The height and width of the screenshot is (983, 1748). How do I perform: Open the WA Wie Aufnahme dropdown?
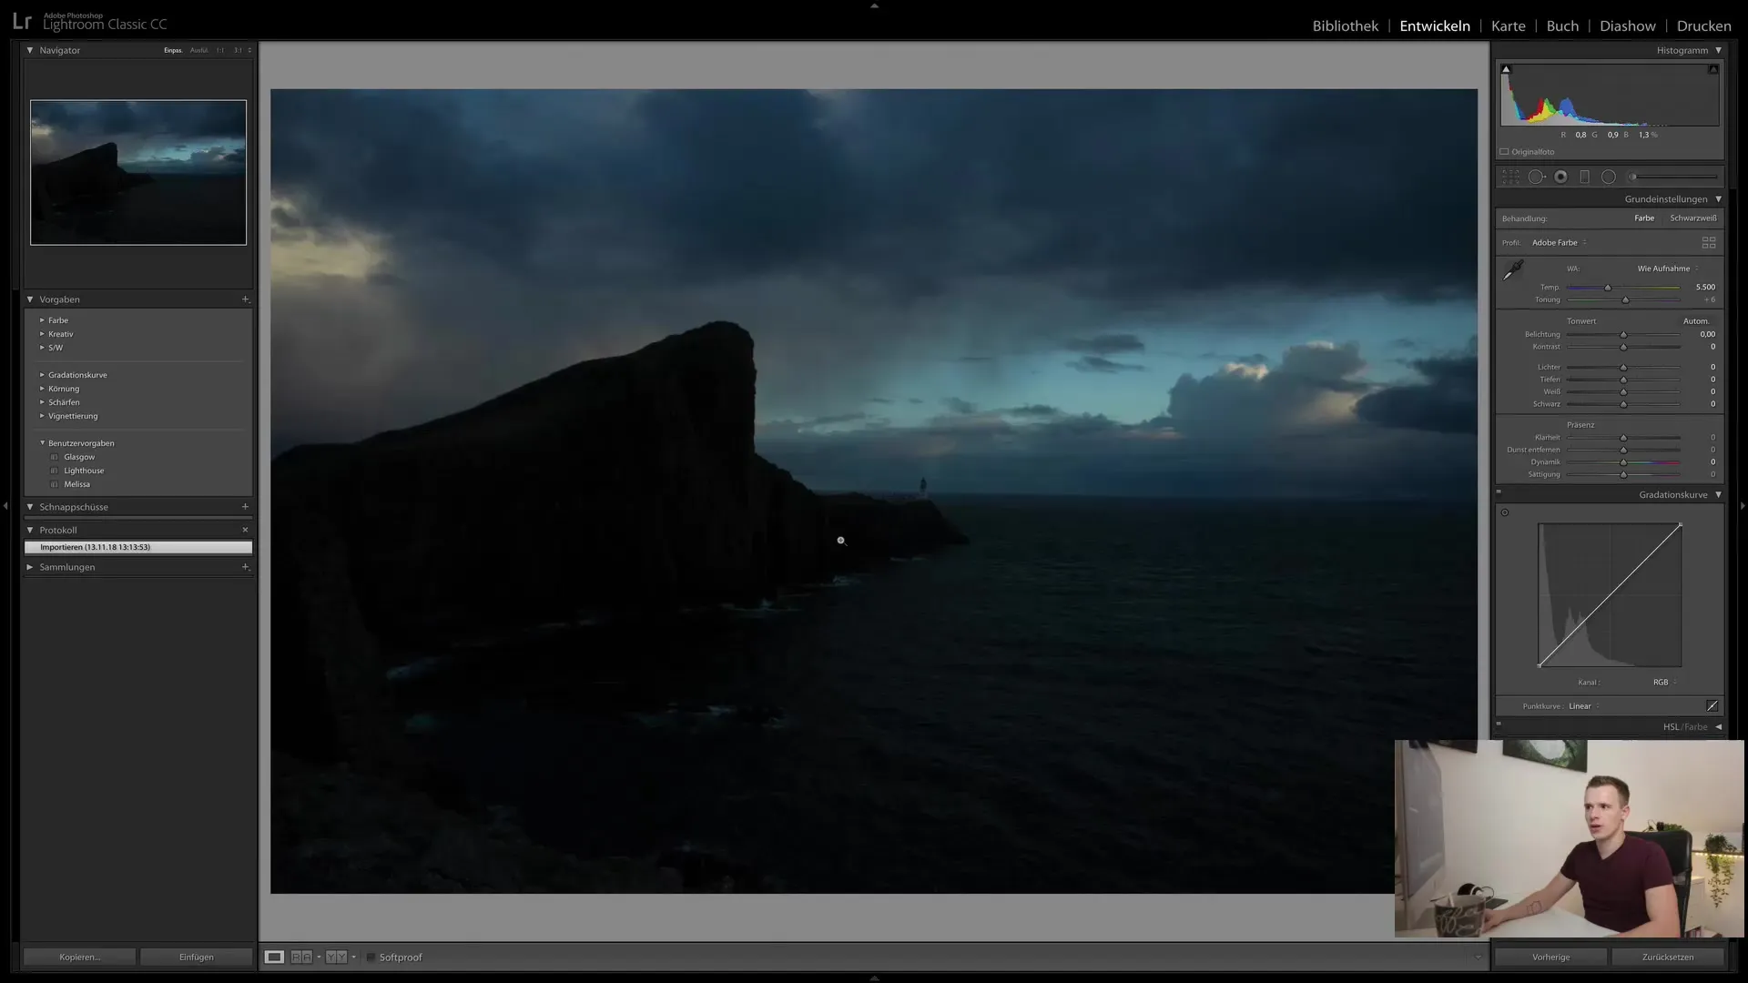1668,269
